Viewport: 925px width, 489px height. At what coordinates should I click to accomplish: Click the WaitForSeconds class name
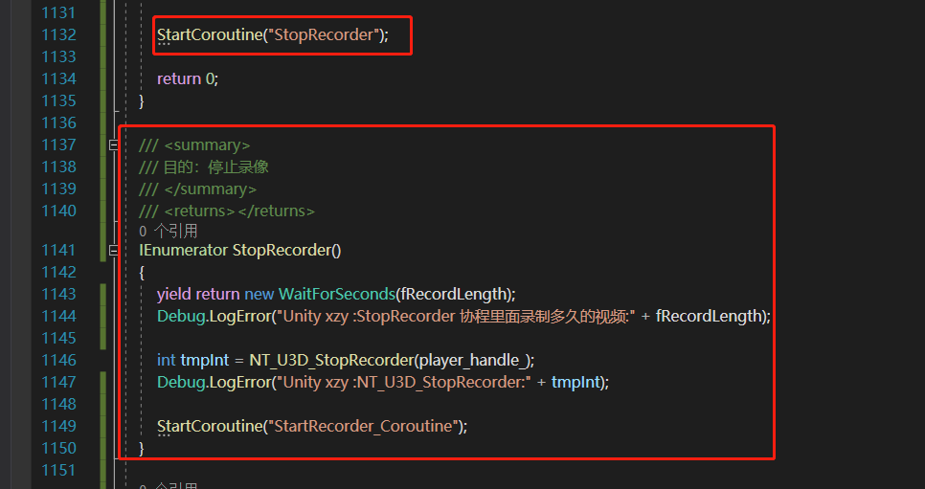pos(336,294)
